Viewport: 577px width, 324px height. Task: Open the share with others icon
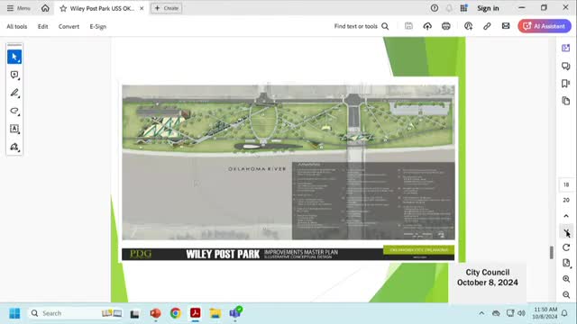(x=468, y=26)
